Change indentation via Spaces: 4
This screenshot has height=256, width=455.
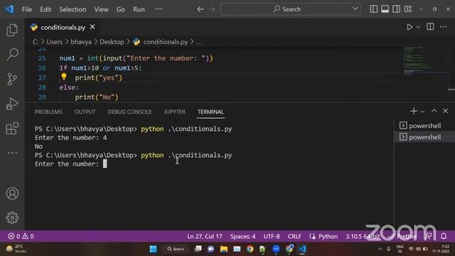pyautogui.click(x=243, y=236)
